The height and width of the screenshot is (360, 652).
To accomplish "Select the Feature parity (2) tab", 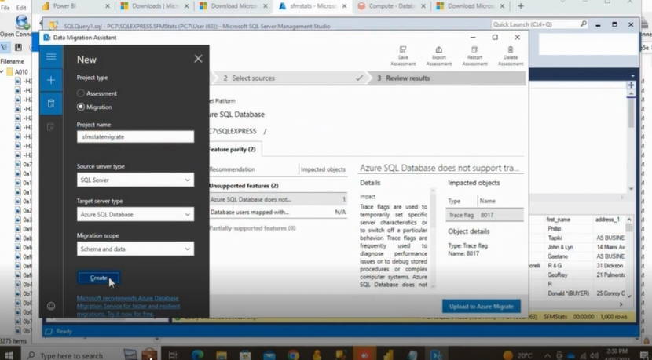I will click(233, 149).
